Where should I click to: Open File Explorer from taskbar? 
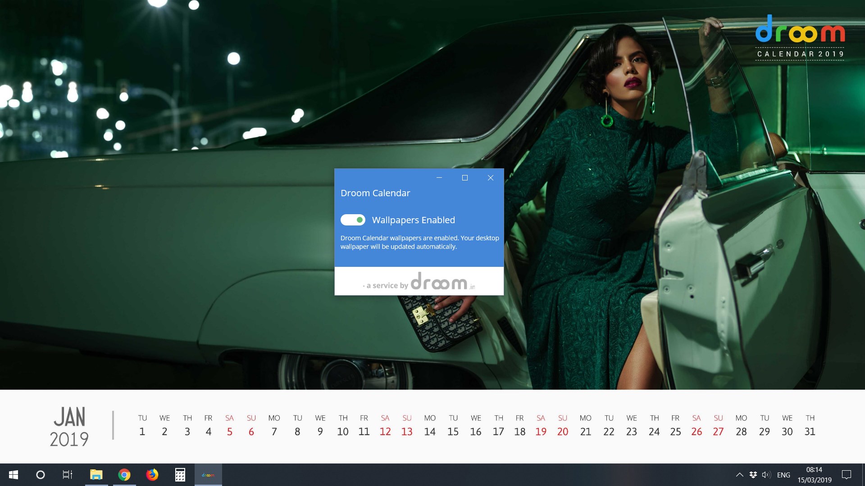[96, 475]
